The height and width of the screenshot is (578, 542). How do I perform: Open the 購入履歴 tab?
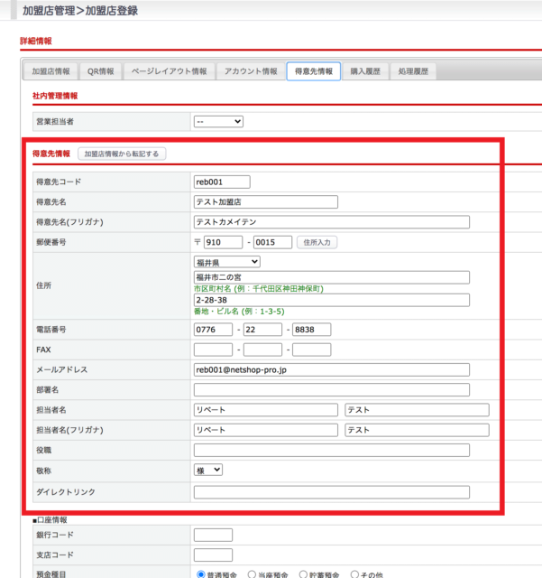(365, 71)
